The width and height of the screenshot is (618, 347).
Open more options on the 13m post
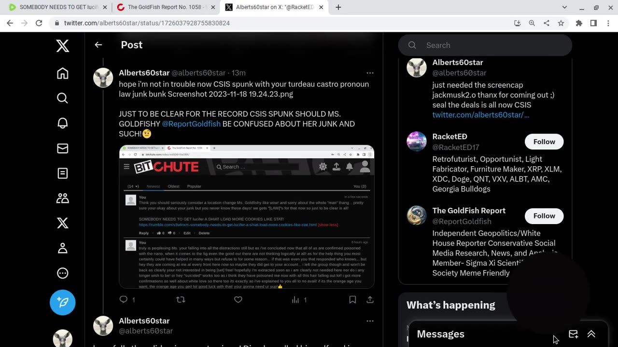click(x=370, y=73)
